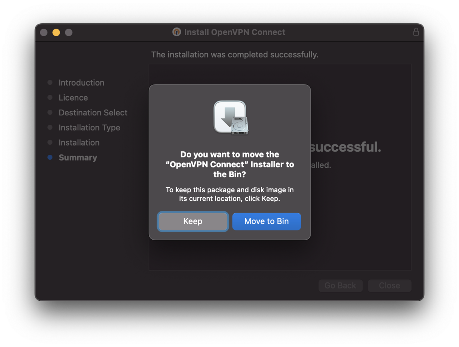Image resolution: width=459 pixels, height=347 pixels.
Task: Select the Installation step in sidebar
Action: (x=79, y=143)
